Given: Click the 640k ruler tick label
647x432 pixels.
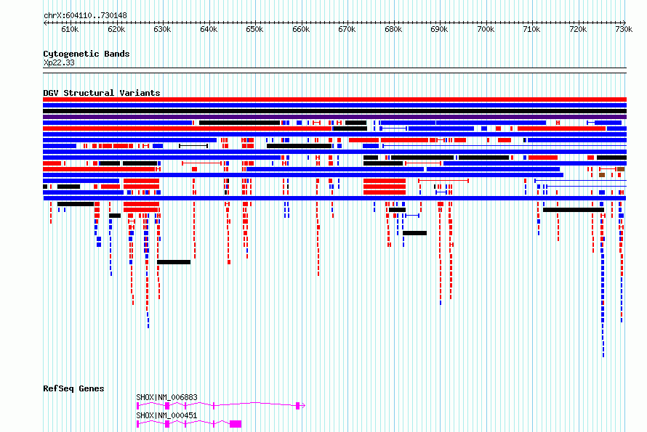Looking at the screenshot, I should click(209, 29).
